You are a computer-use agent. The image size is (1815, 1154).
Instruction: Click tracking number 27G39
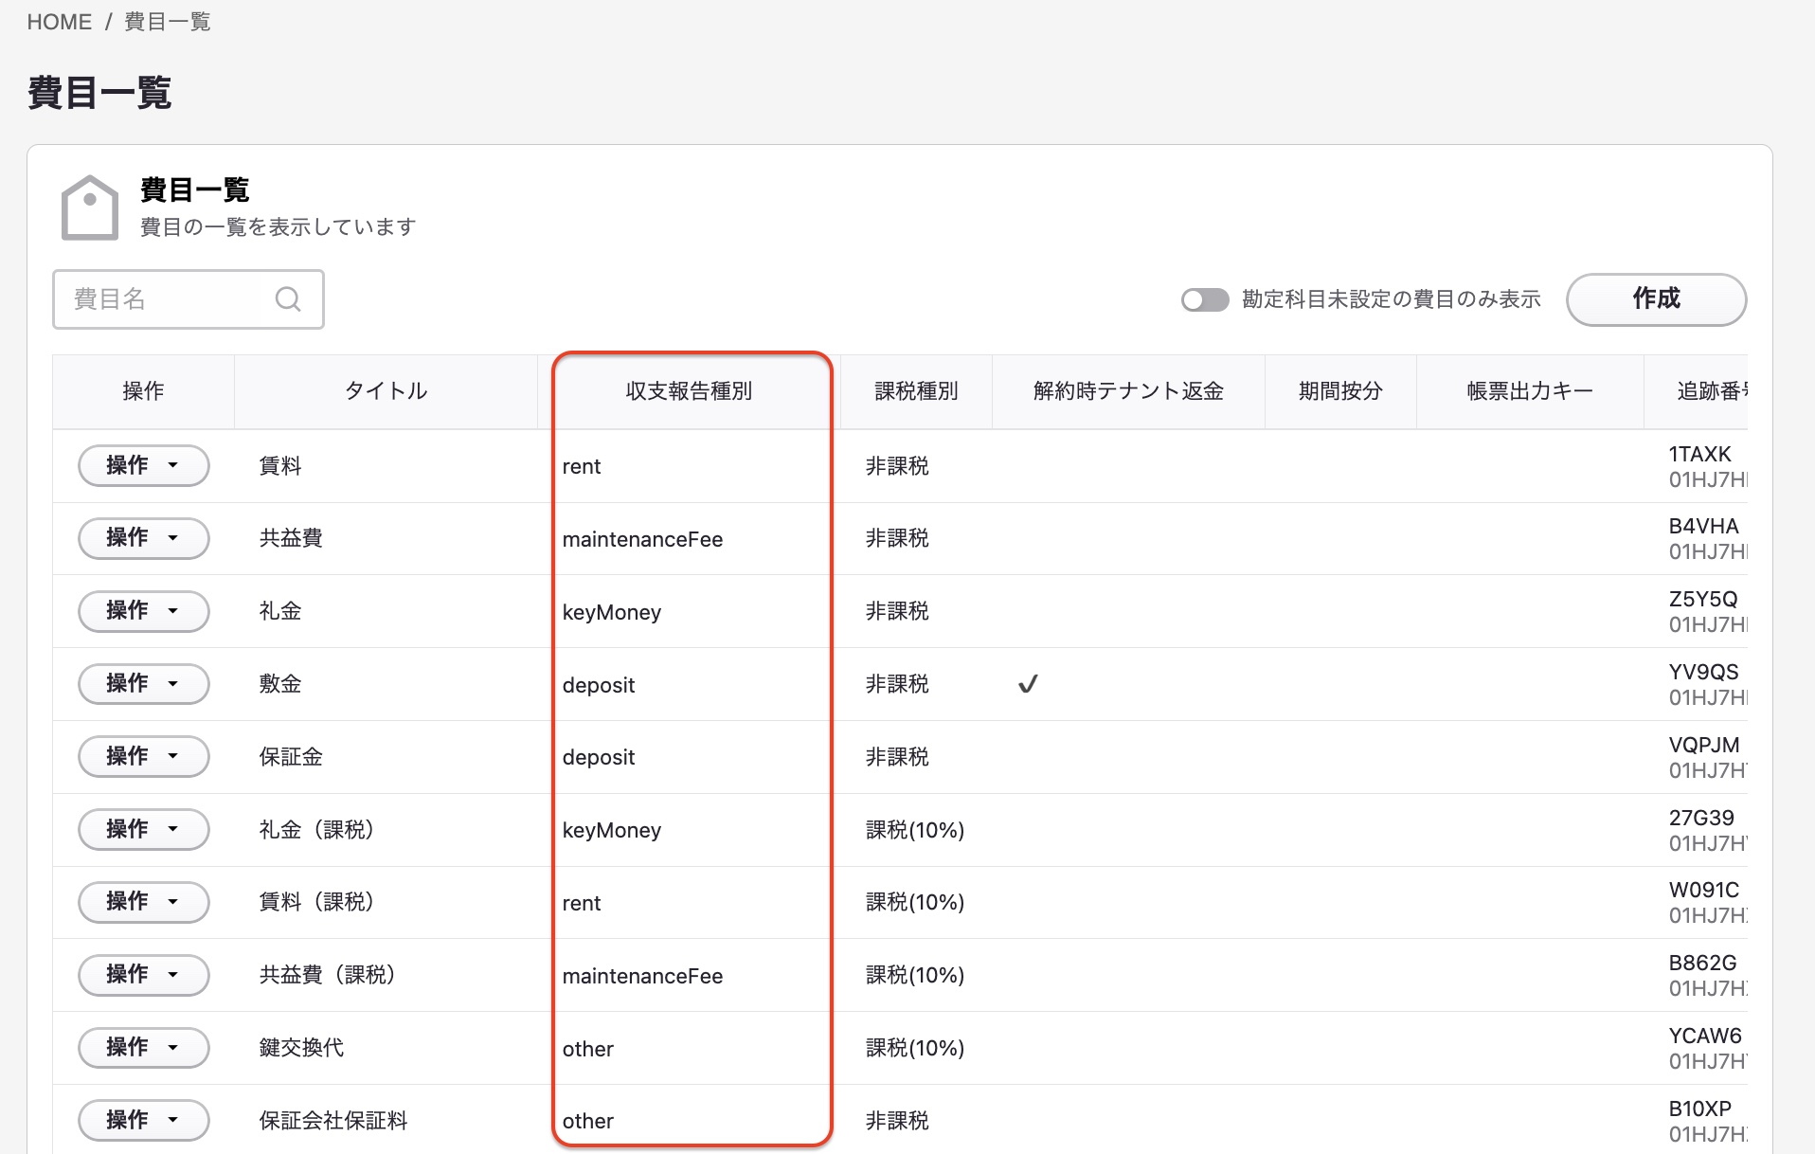click(x=1701, y=818)
